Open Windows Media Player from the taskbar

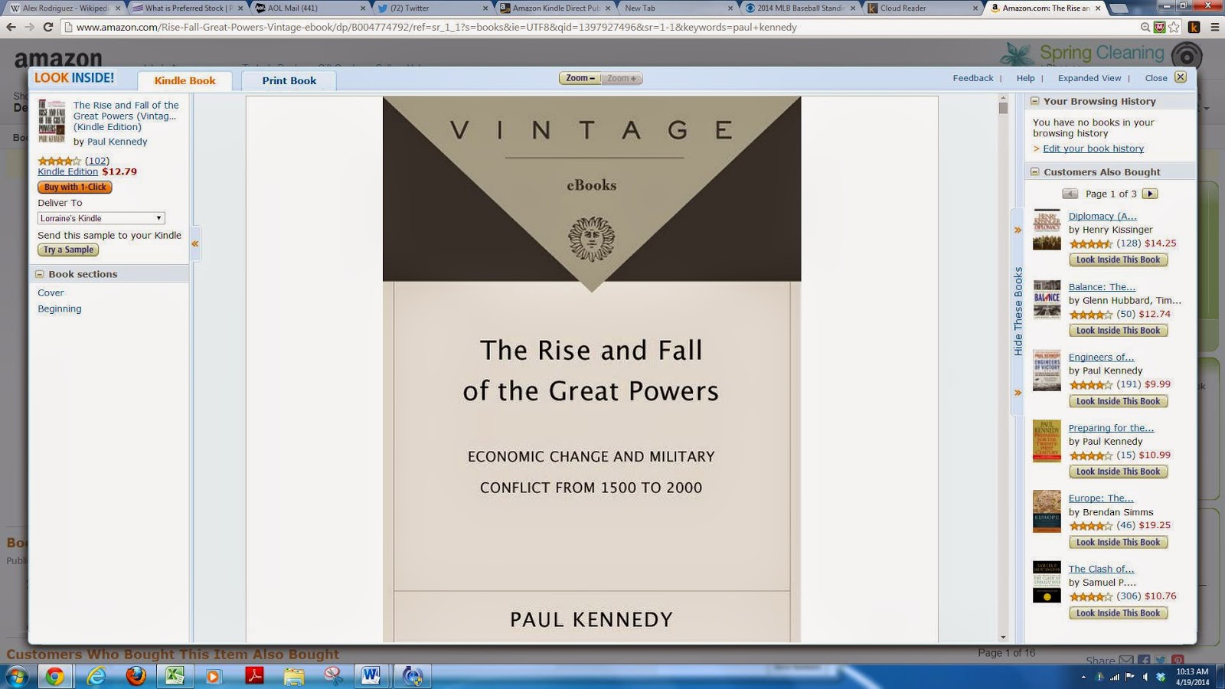214,676
